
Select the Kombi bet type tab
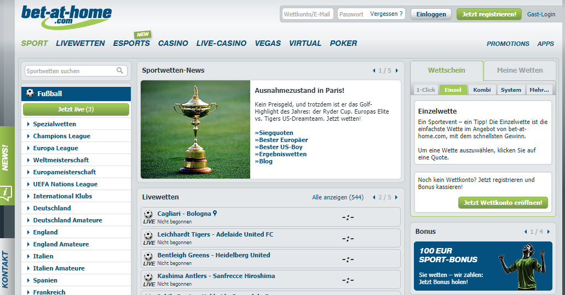(482, 90)
